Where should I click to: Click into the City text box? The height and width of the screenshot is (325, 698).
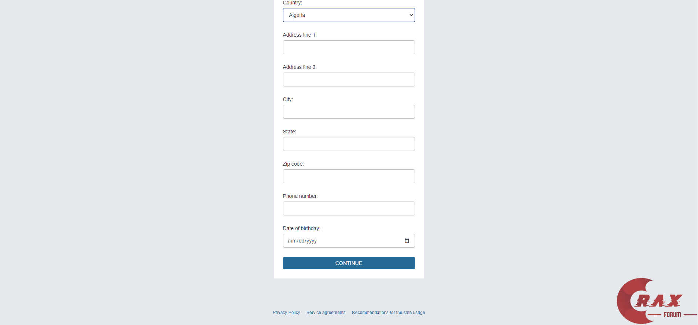(x=349, y=112)
